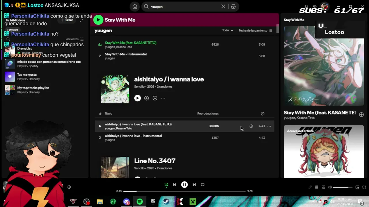Viewport: 369px width, 207px height.
Task: Select Stay With Me - Instrumental track
Action: coord(184,56)
